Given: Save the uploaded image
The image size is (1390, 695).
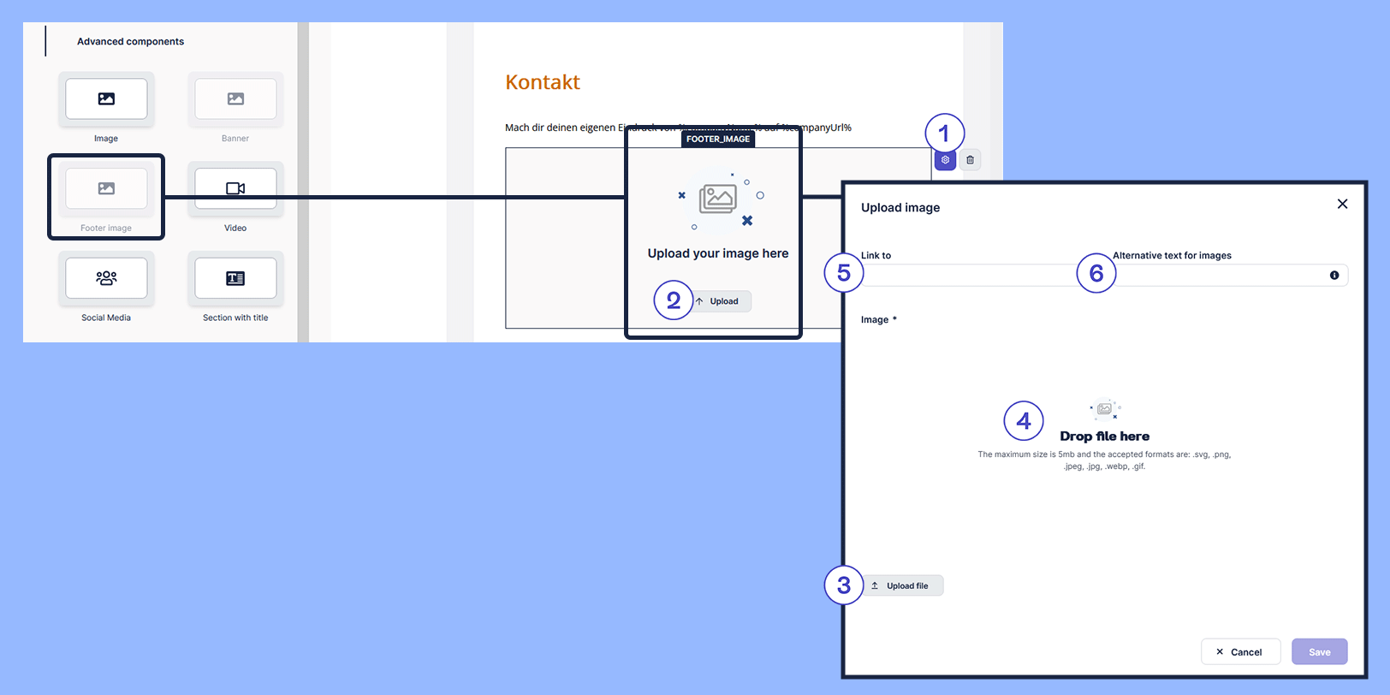Looking at the screenshot, I should coord(1319,651).
